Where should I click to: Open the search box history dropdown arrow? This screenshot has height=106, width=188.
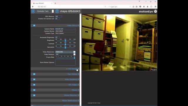click(130, 7)
